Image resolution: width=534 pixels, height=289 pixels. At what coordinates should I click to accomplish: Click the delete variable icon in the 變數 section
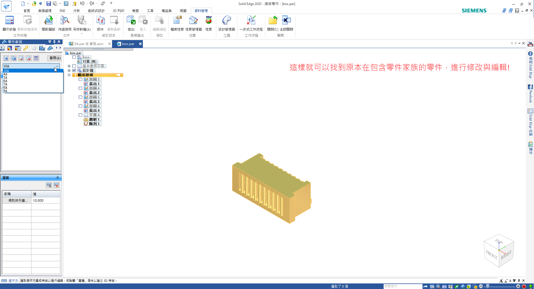(56, 185)
